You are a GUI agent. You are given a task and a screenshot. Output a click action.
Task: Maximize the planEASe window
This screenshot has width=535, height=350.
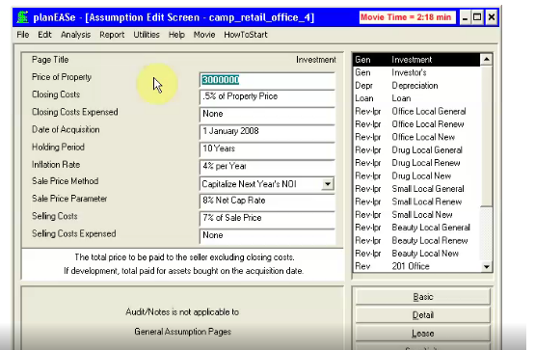[x=478, y=17]
